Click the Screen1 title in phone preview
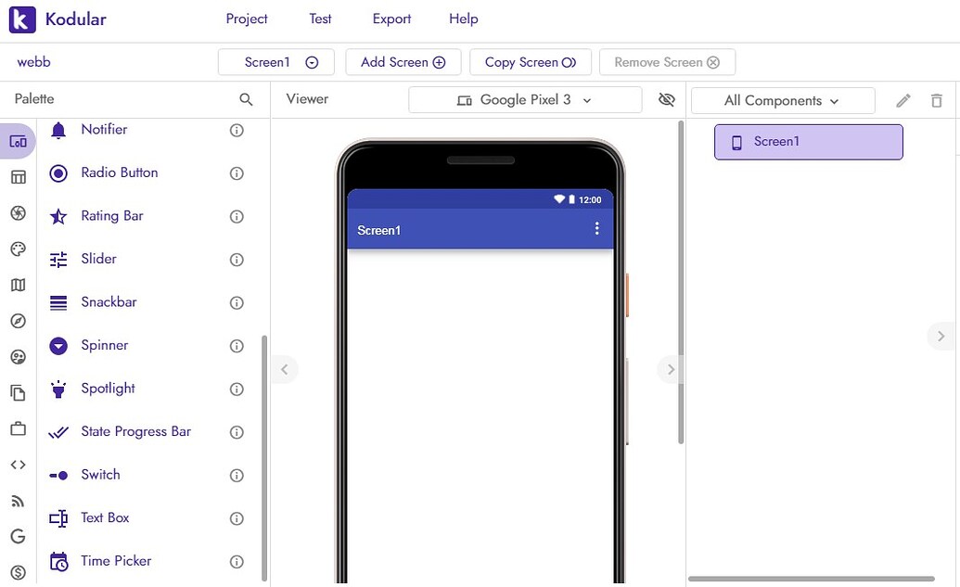960x587 pixels. tap(379, 230)
